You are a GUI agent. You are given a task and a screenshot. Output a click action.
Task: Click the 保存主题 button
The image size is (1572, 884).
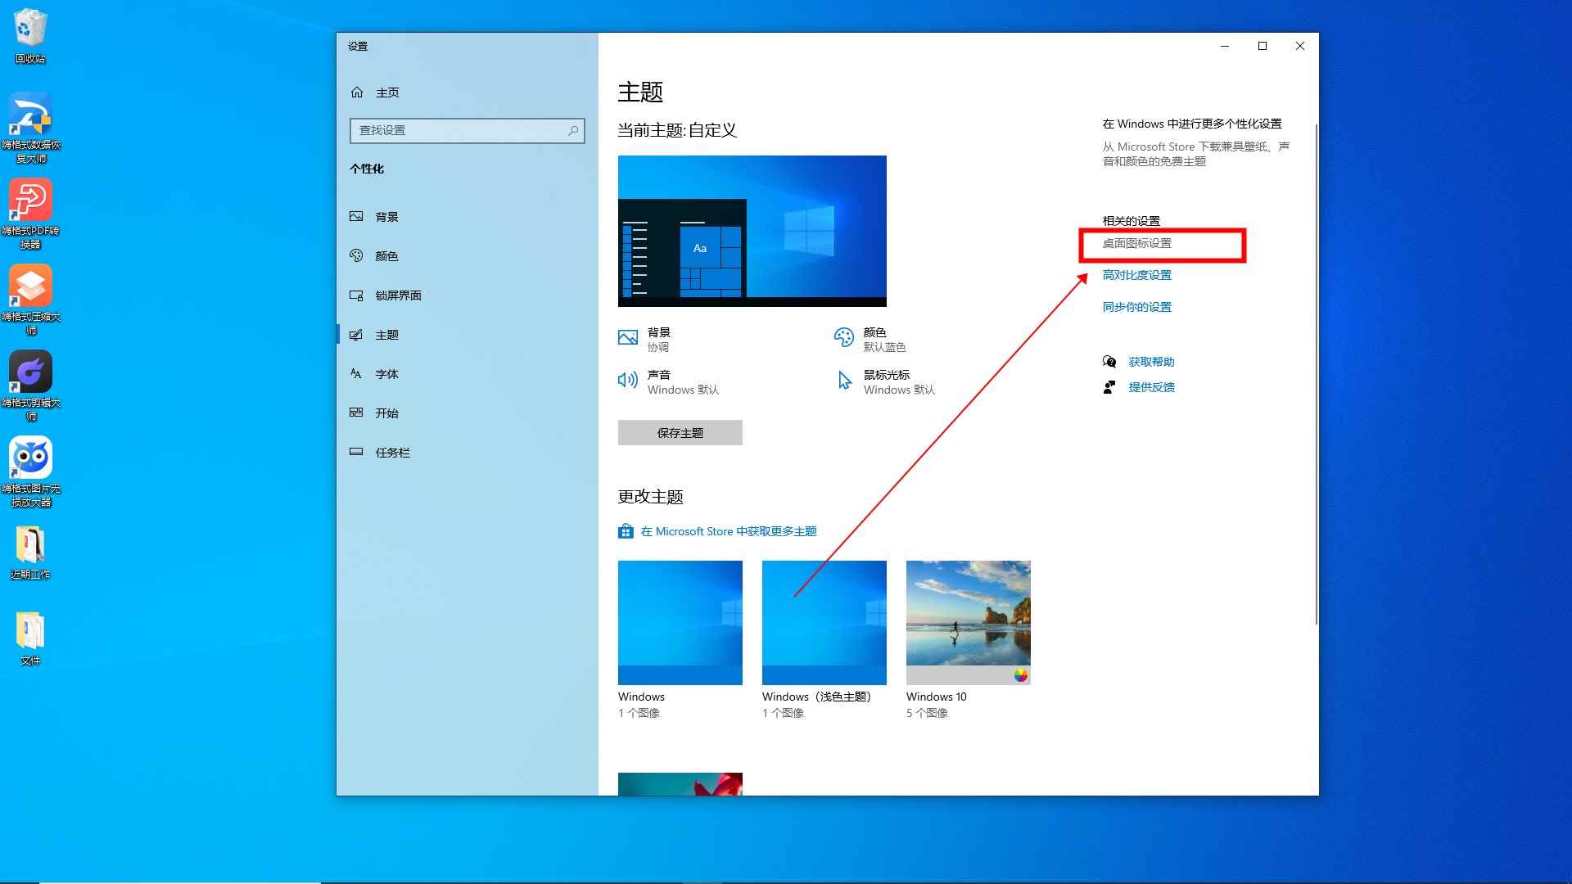(680, 432)
